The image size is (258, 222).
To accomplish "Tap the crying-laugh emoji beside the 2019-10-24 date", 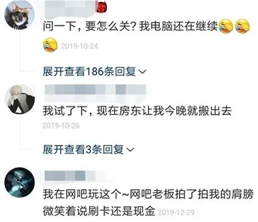I will 50,45.
